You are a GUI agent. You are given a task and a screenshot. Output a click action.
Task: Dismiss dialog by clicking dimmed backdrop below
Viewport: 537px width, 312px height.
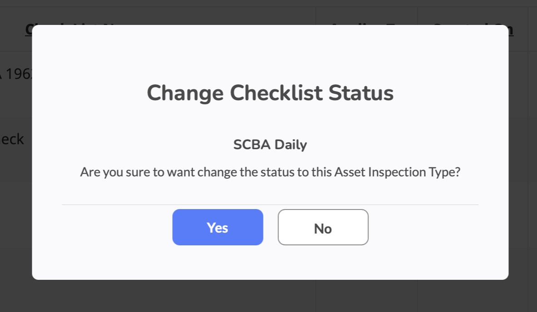270,297
